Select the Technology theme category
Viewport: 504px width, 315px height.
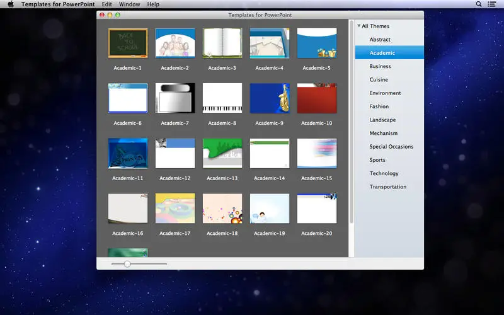(x=384, y=173)
